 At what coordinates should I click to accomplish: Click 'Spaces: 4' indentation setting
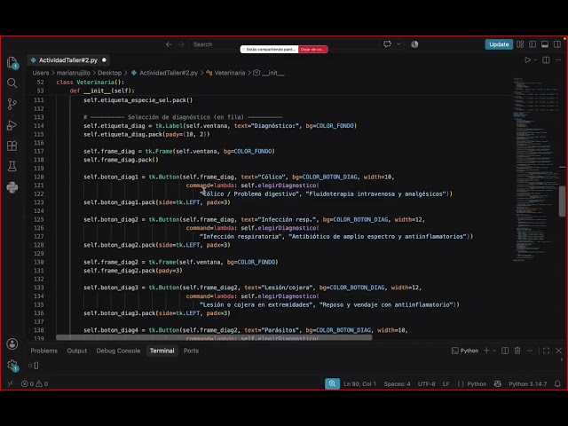click(x=397, y=383)
